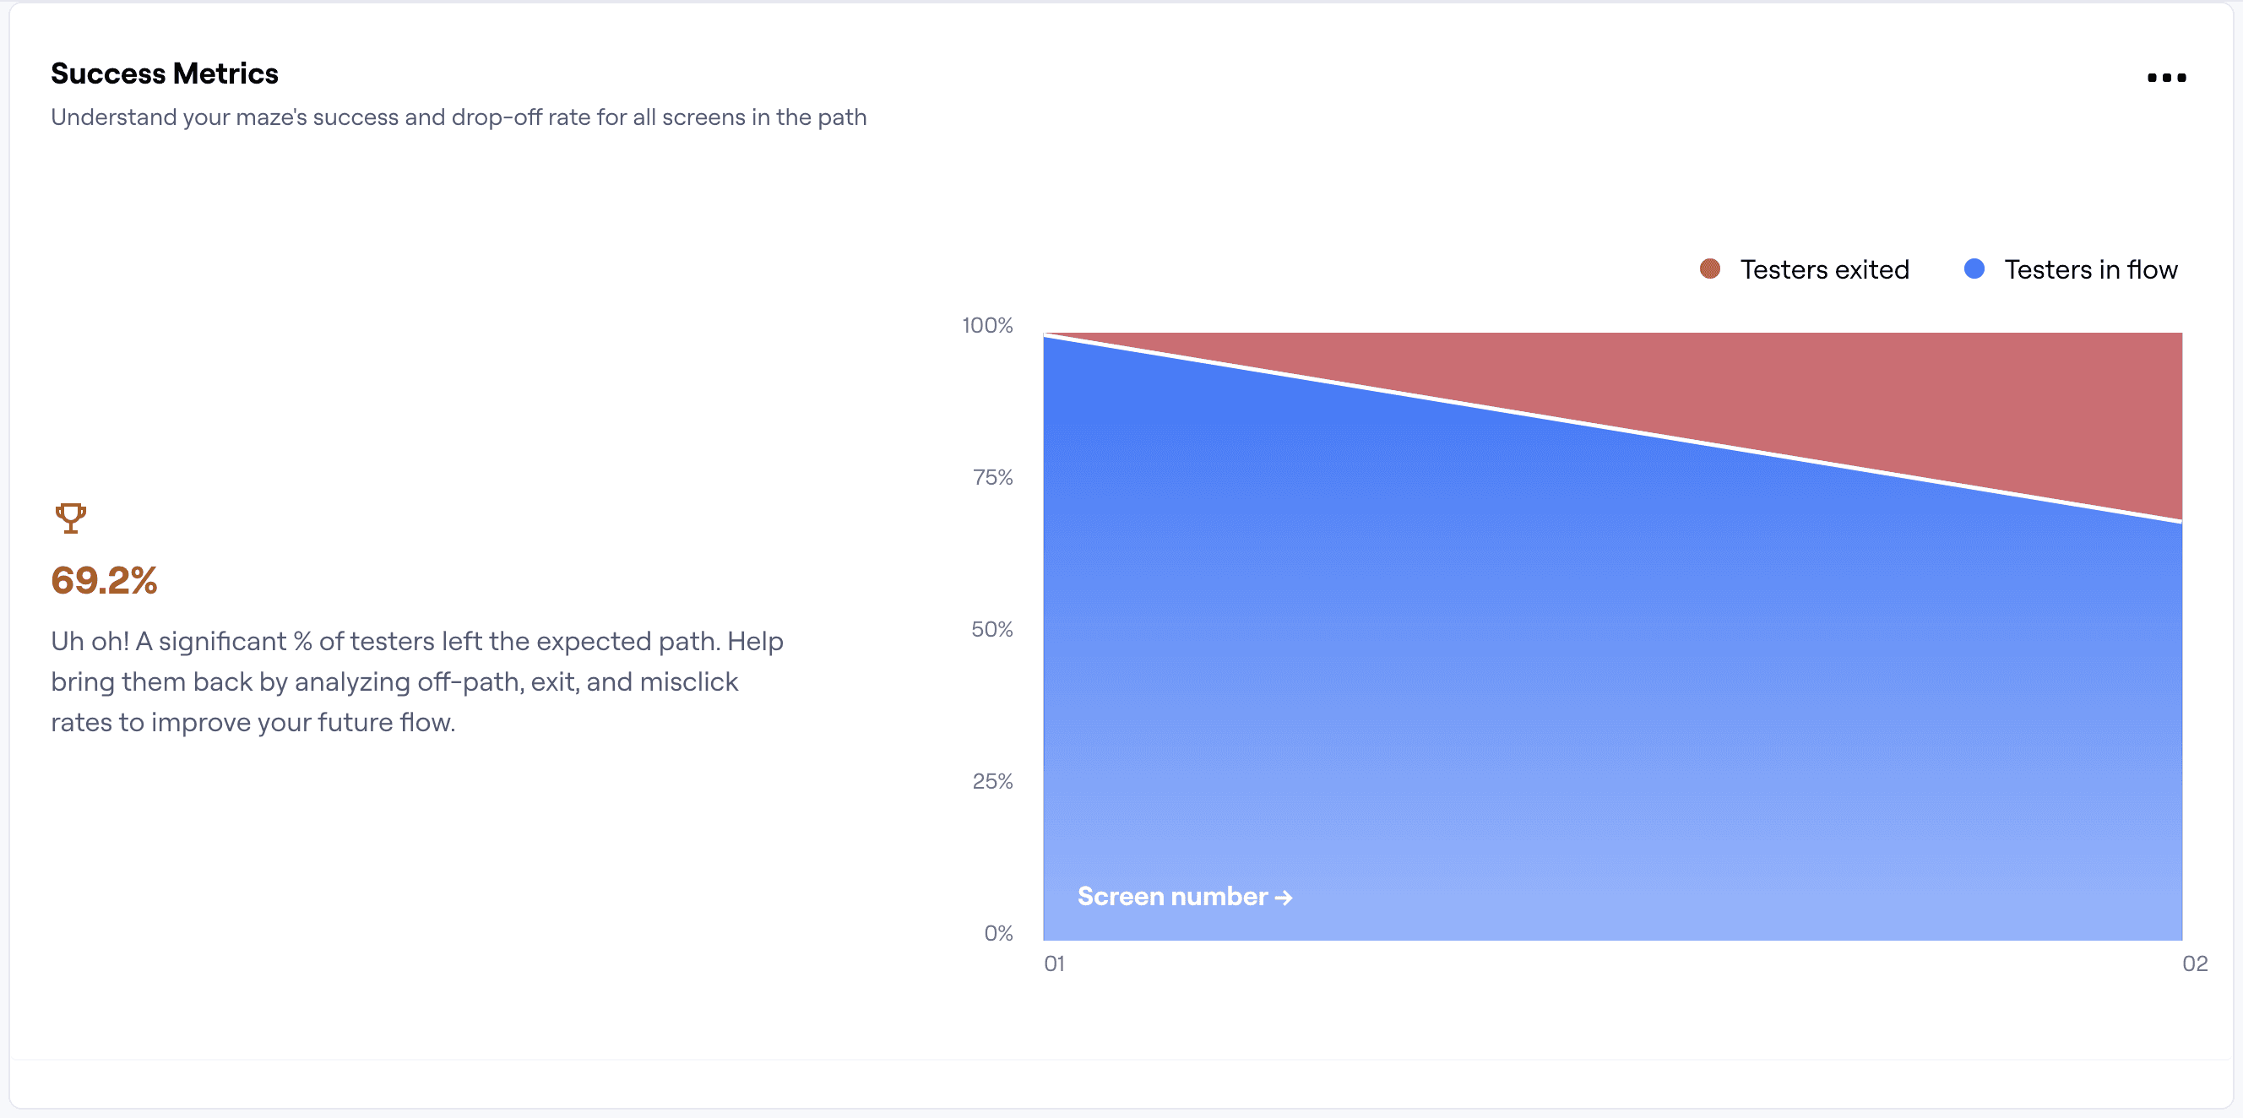The width and height of the screenshot is (2243, 1118).
Task: Click the 69.2% success rate value
Action: point(104,581)
